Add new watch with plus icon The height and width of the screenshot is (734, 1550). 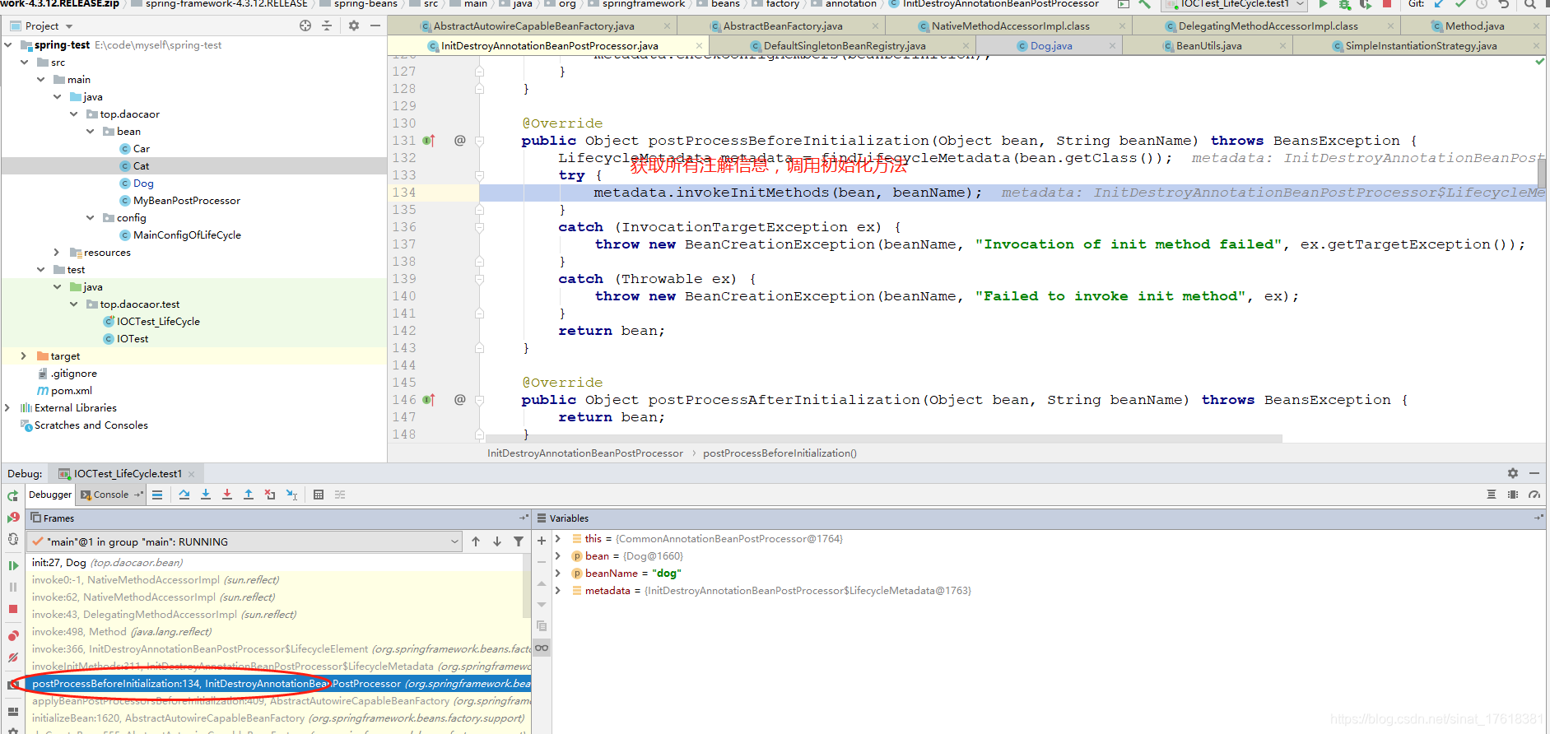pos(542,541)
